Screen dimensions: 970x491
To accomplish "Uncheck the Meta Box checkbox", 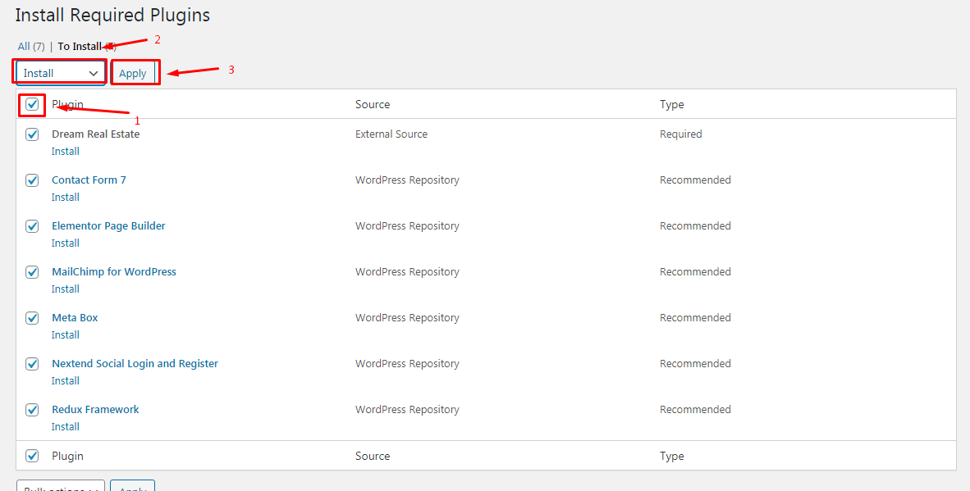I will [32, 318].
